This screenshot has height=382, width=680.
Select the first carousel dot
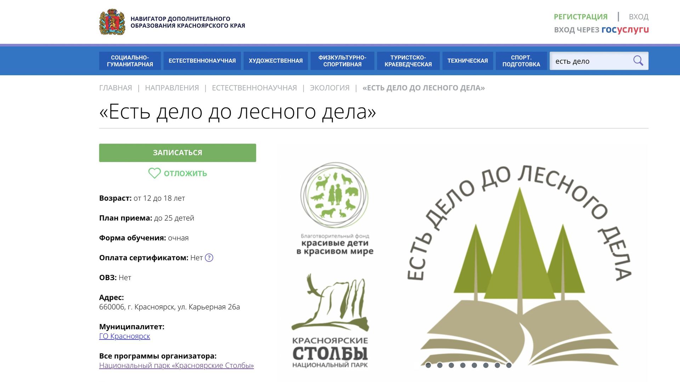click(x=428, y=365)
